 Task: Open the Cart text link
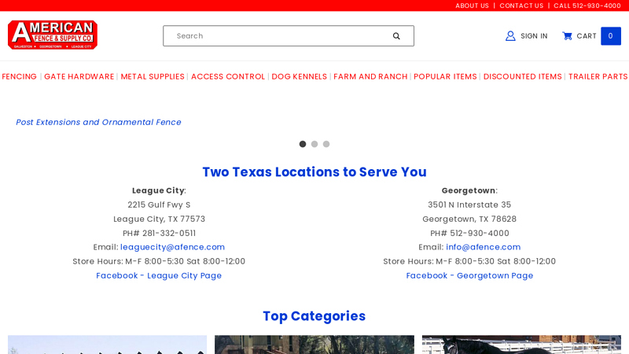click(586, 36)
